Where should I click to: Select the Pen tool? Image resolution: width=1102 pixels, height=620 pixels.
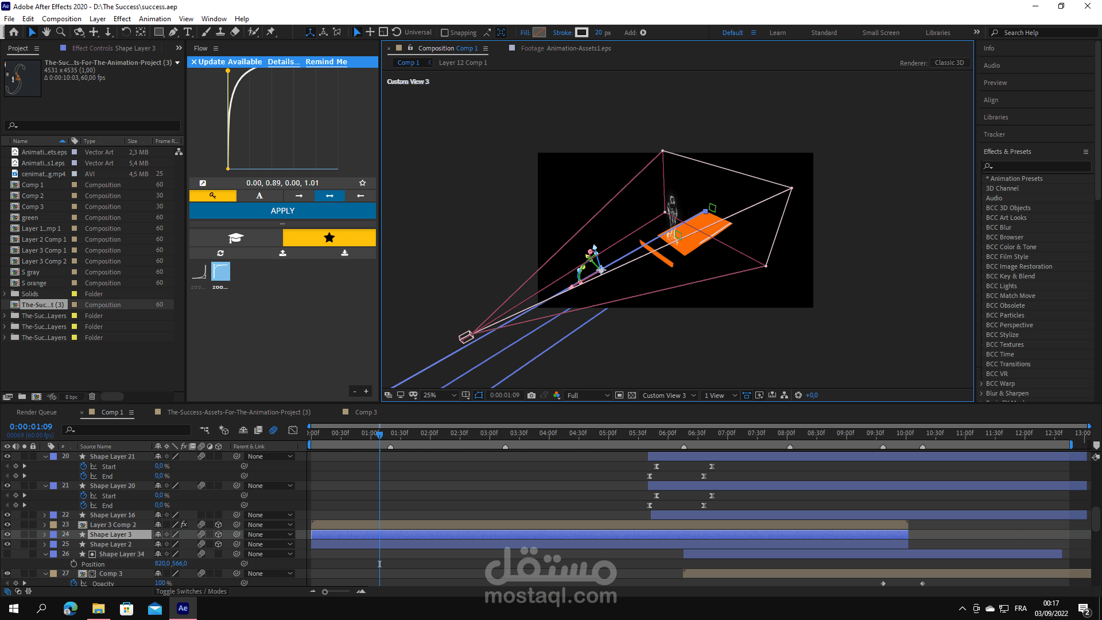[x=173, y=32]
